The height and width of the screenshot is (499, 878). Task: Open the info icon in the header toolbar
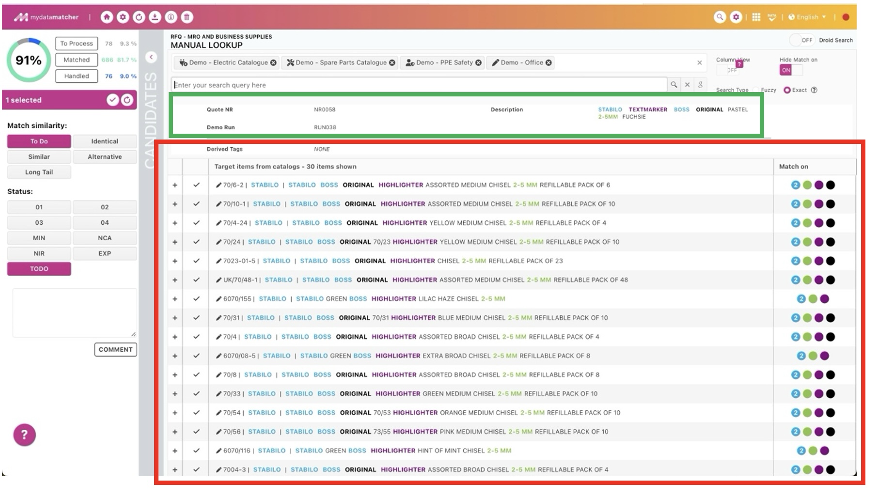[171, 17]
